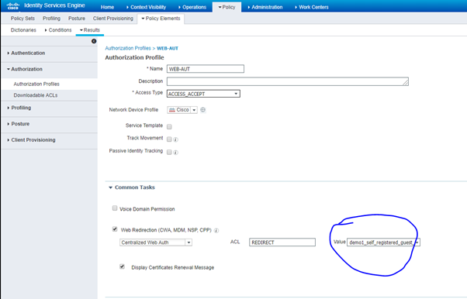Image resolution: width=467 pixels, height=299 pixels.
Task: Select Authorization Profiles in sidebar
Action: [36, 84]
